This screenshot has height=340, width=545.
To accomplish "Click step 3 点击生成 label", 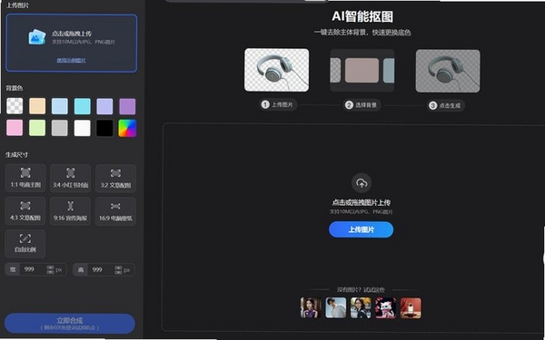I will click(446, 105).
